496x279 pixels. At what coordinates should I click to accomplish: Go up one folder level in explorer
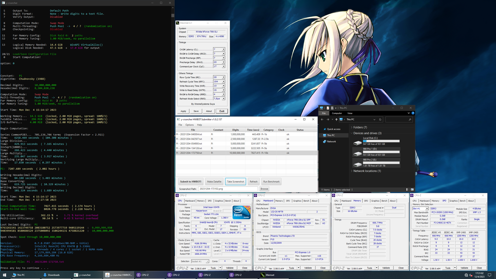[336, 119]
